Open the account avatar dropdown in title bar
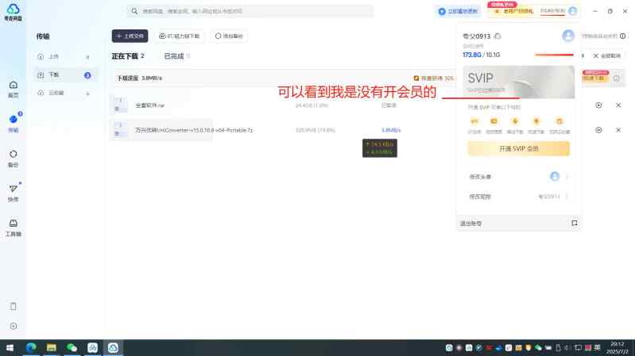 point(573,11)
